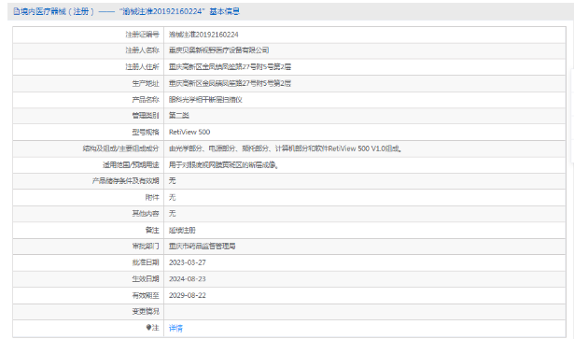Select the 生产地址 row label

click(146, 83)
